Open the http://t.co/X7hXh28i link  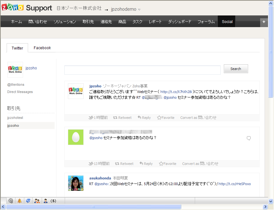[176, 92]
